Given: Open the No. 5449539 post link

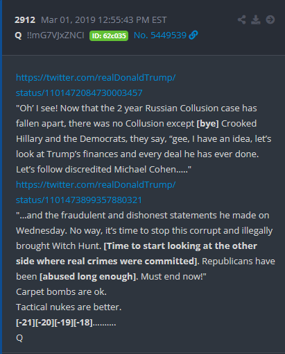Looking at the screenshot, I should [160, 35].
